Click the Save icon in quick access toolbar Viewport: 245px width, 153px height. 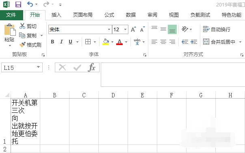(18, 4)
